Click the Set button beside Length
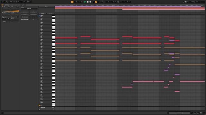206x115 pixels. [x=18, y=13]
